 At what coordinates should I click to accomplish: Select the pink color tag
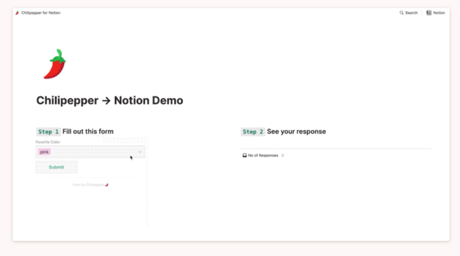(44, 152)
